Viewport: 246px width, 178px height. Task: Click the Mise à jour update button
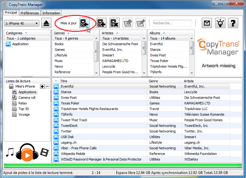pos(84,23)
